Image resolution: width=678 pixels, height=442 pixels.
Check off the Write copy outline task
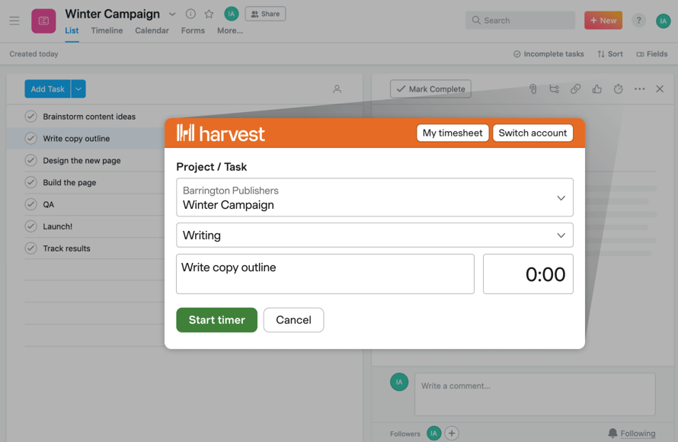tap(30, 139)
